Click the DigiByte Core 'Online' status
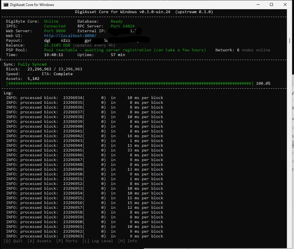Image resolution: width=294 pixels, height=249 pixels. click(51, 21)
